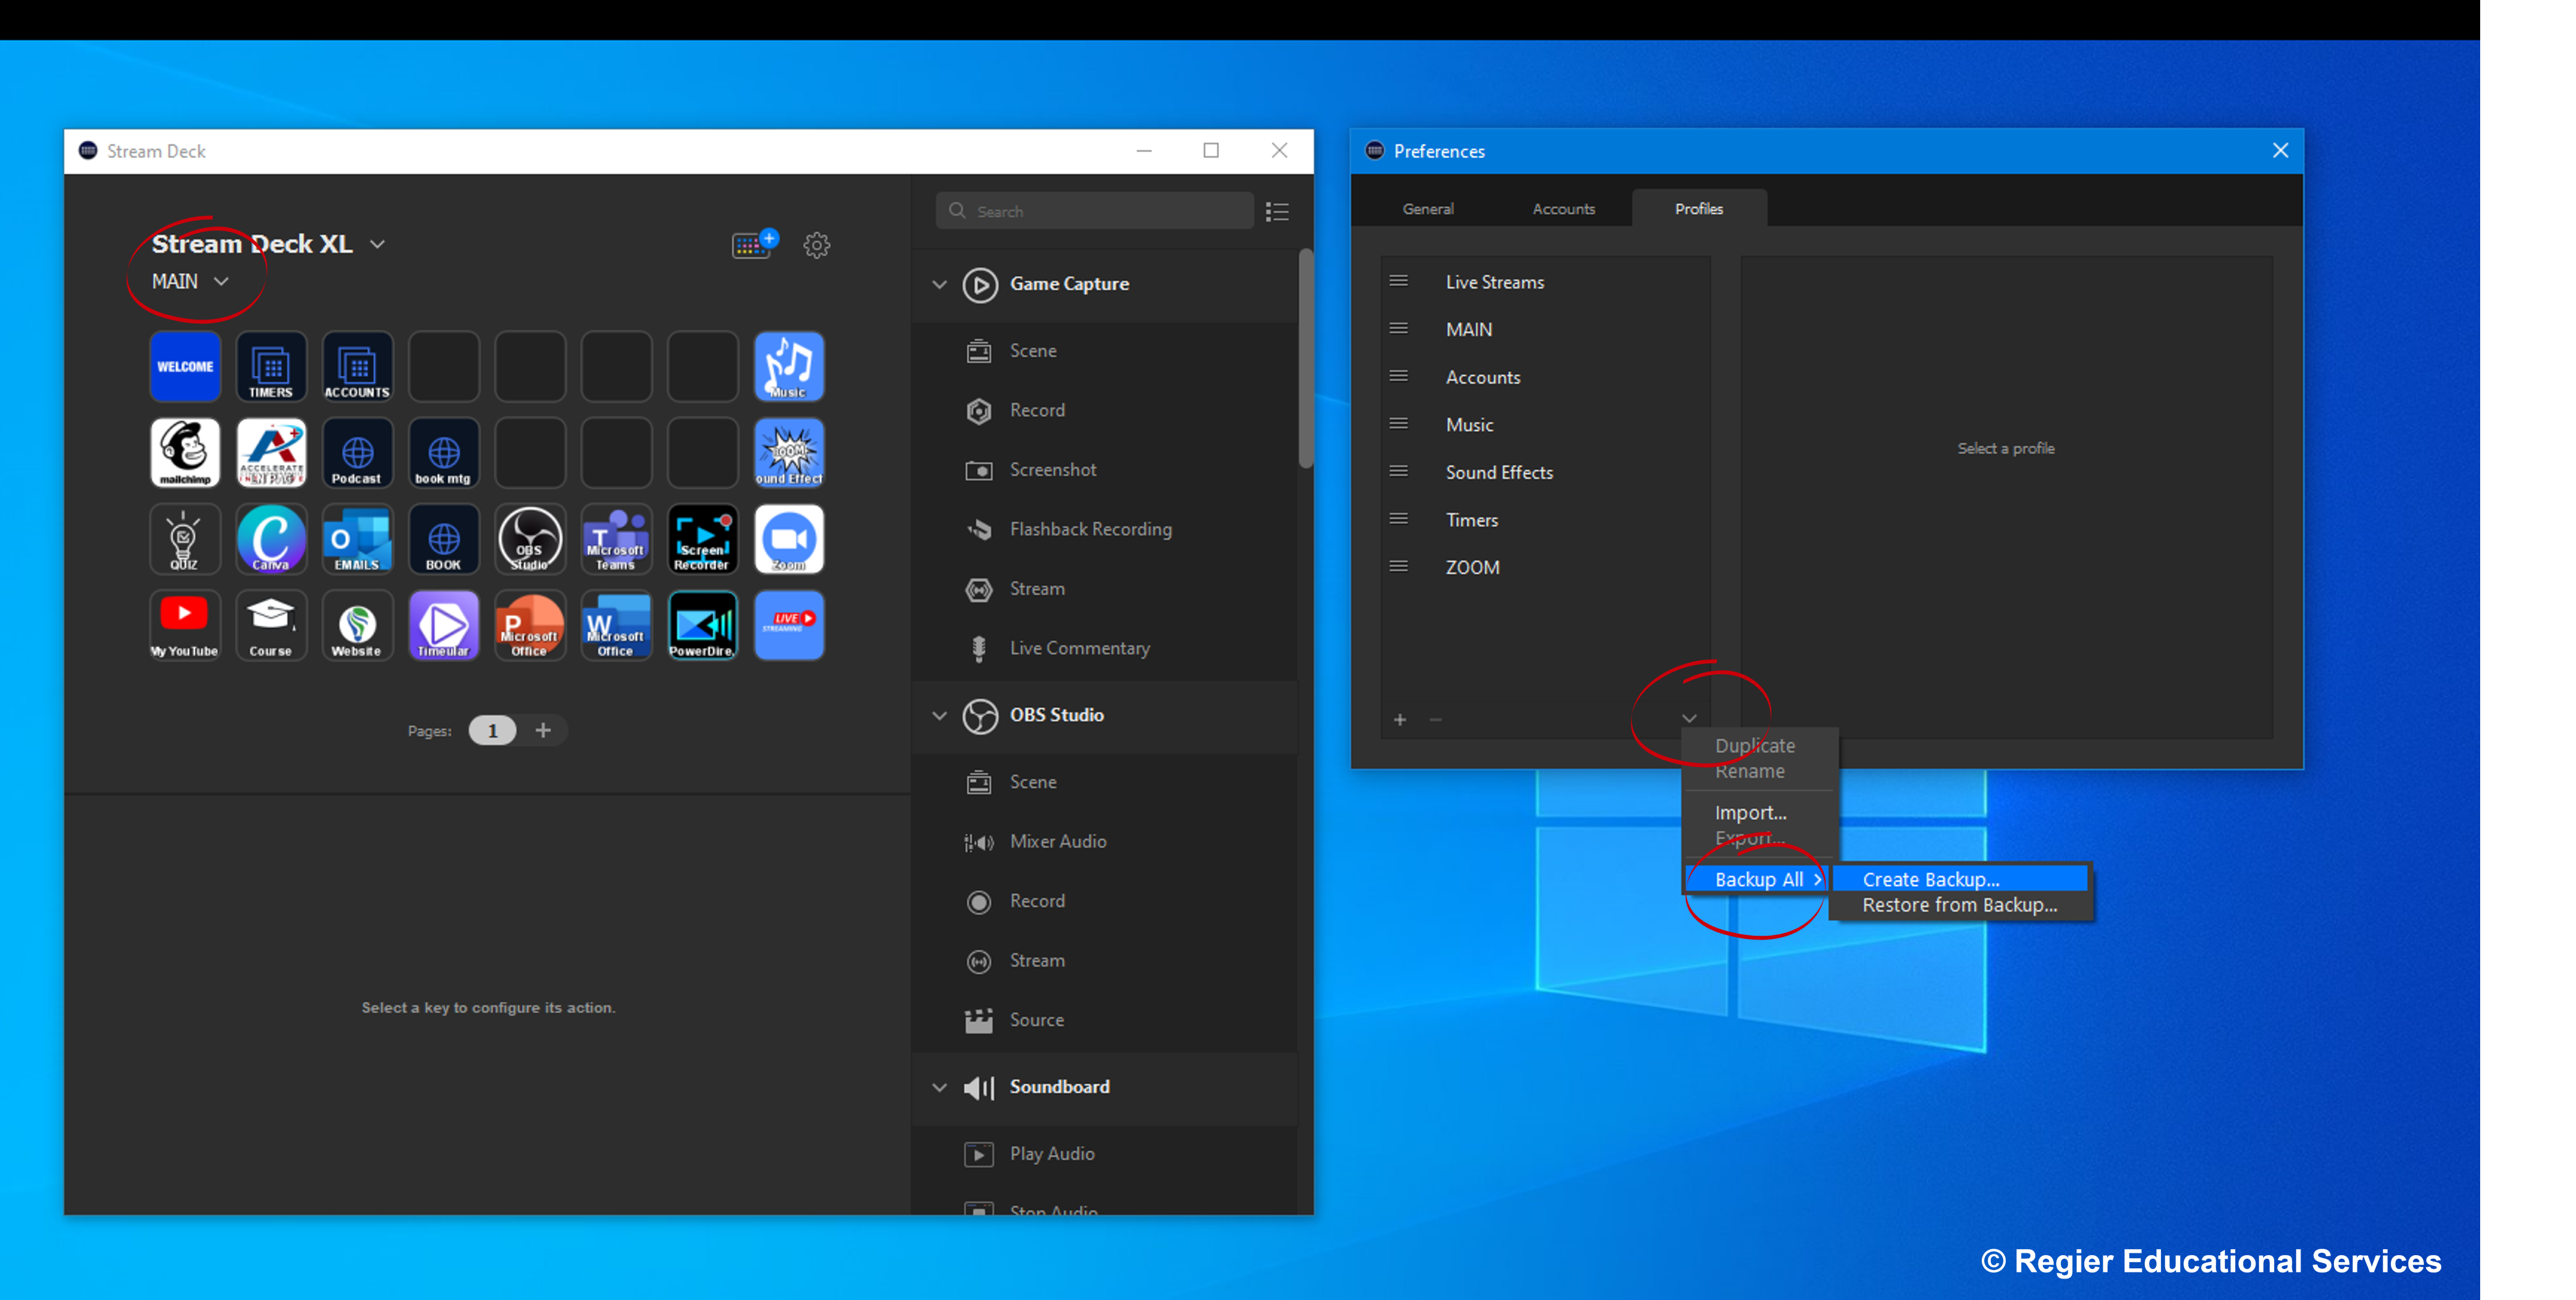Screen dimensions: 2576x1300
Task: Select the QUIZ lightbulb key
Action: [185, 539]
